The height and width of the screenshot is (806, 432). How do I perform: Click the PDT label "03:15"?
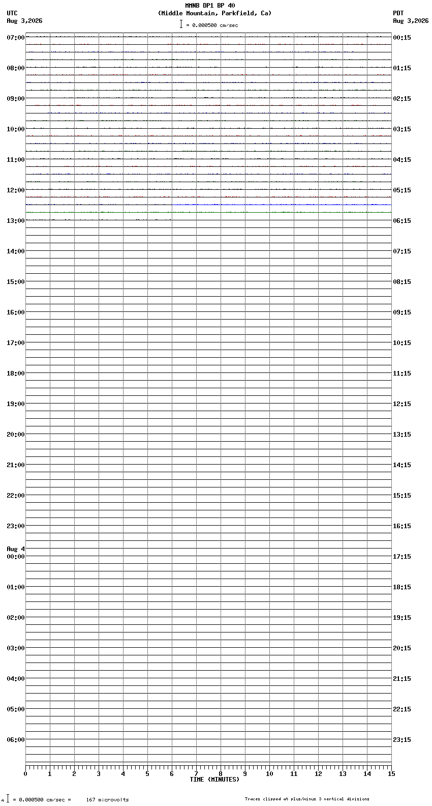coord(402,129)
